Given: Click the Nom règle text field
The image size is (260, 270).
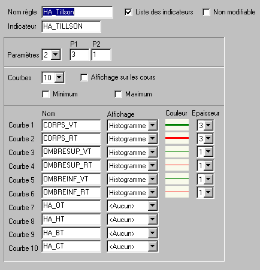Looking at the screenshot, I should (77, 12).
